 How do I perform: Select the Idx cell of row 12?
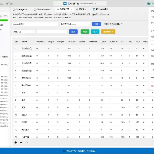[x=16, y=130]
